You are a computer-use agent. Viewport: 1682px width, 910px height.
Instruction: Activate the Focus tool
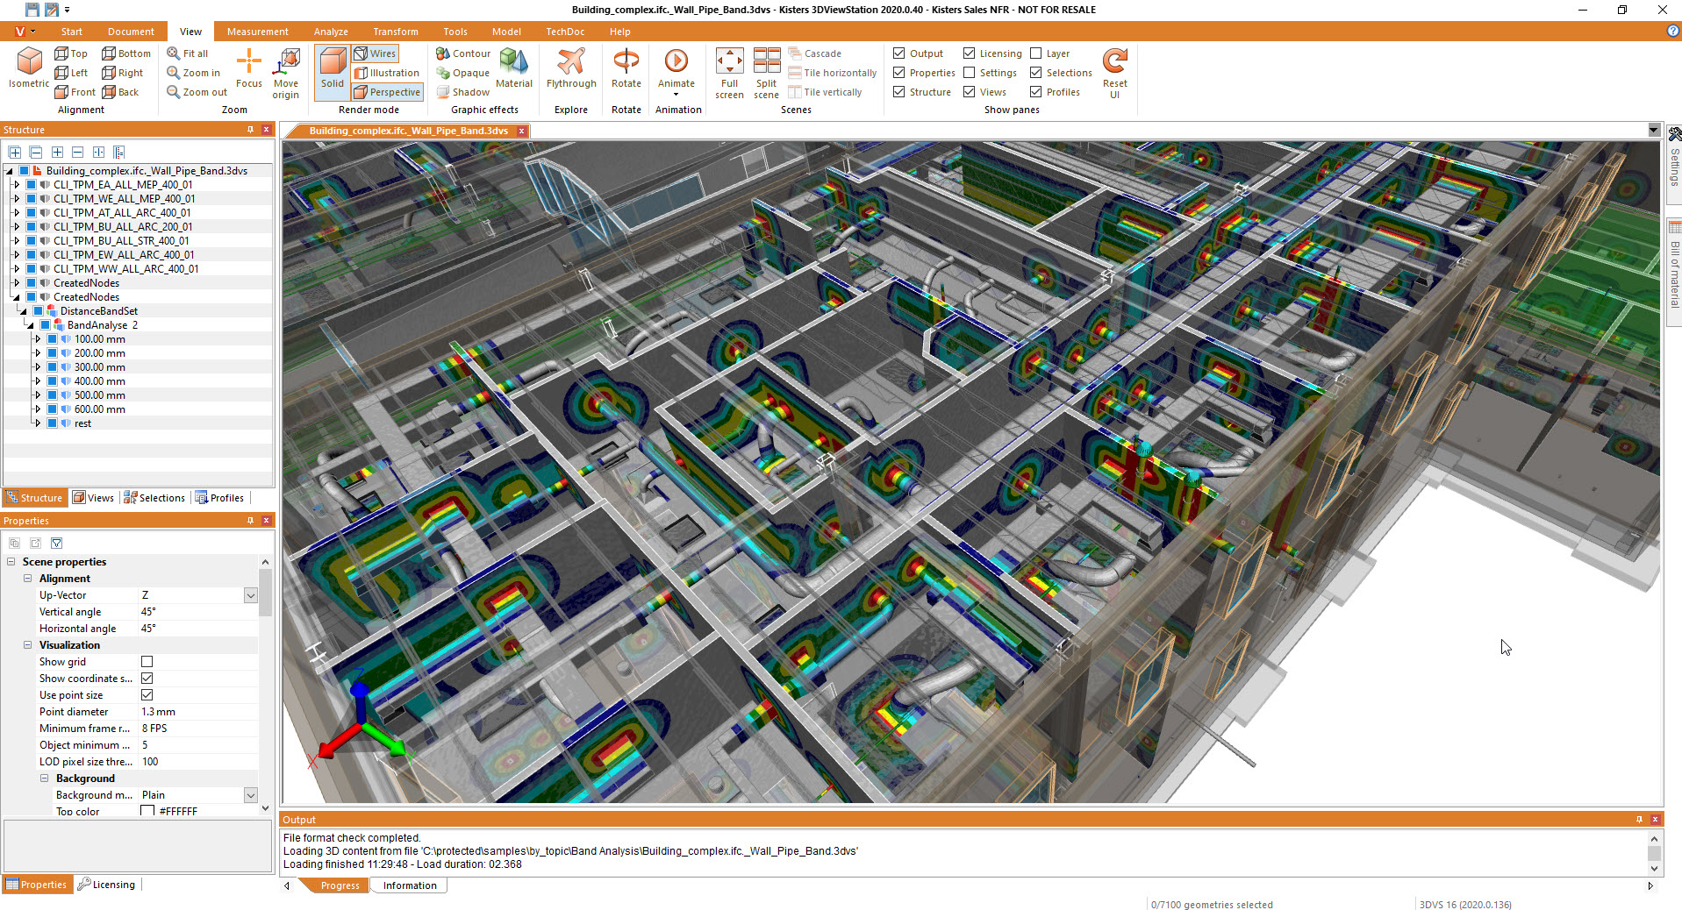[x=249, y=68]
